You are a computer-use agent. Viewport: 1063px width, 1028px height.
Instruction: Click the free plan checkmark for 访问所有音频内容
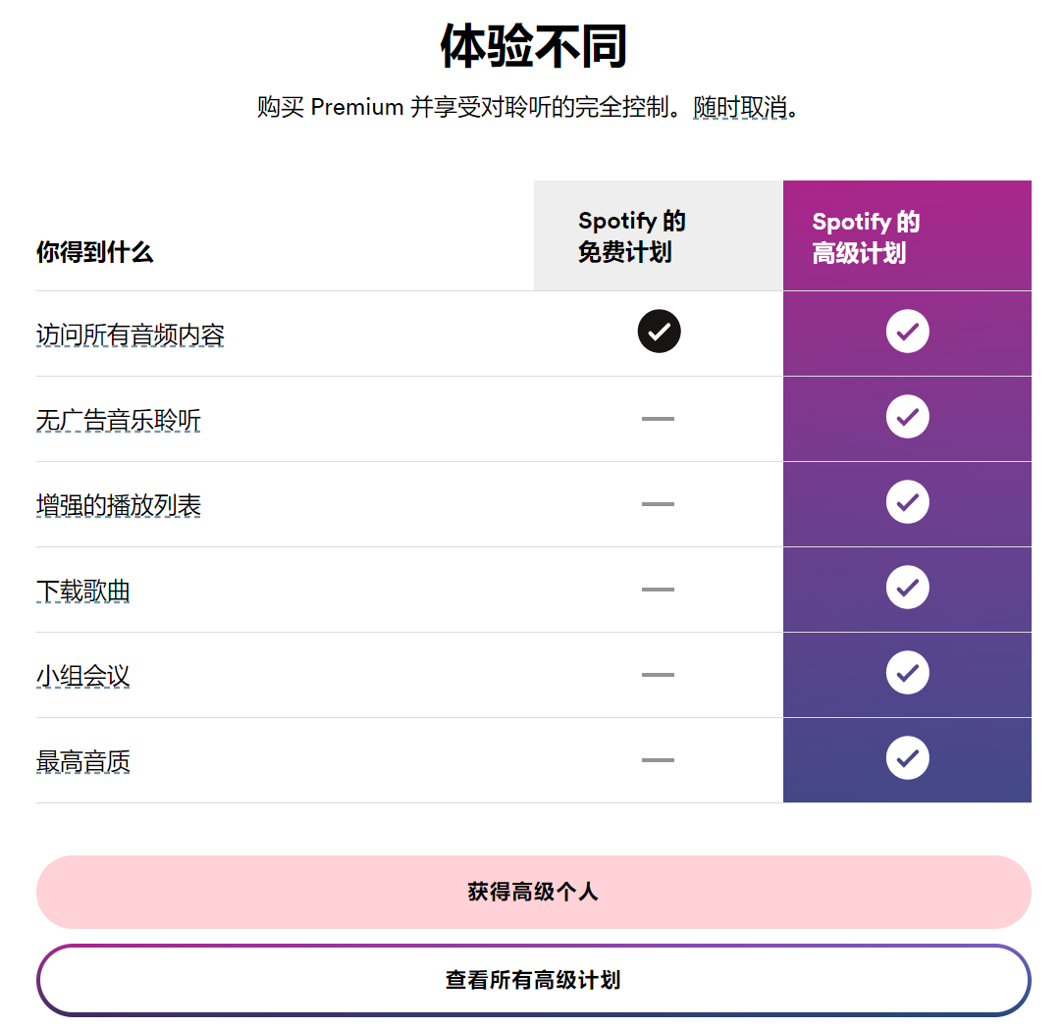coord(659,332)
